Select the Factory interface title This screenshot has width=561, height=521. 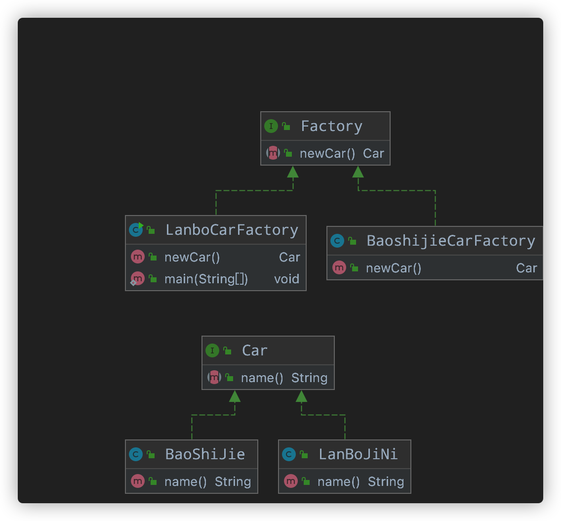(331, 126)
